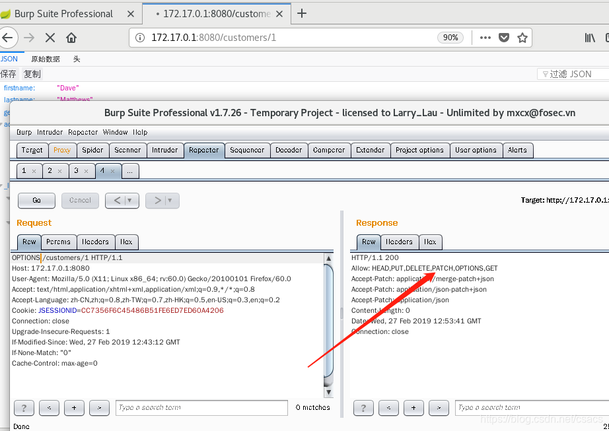609x431 pixels.
Task: Select the Response Raw tab
Action: point(369,242)
